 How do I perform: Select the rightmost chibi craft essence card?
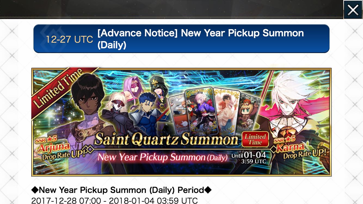point(249,112)
